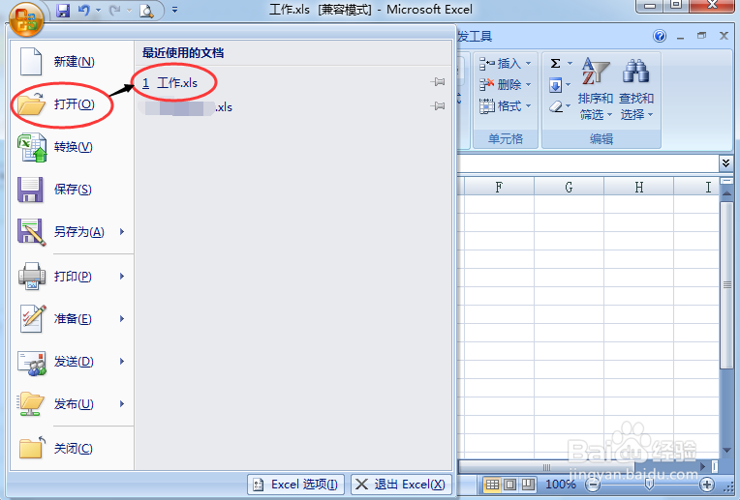740x500 pixels.
Task: Click the Office button orb
Action: point(26,19)
